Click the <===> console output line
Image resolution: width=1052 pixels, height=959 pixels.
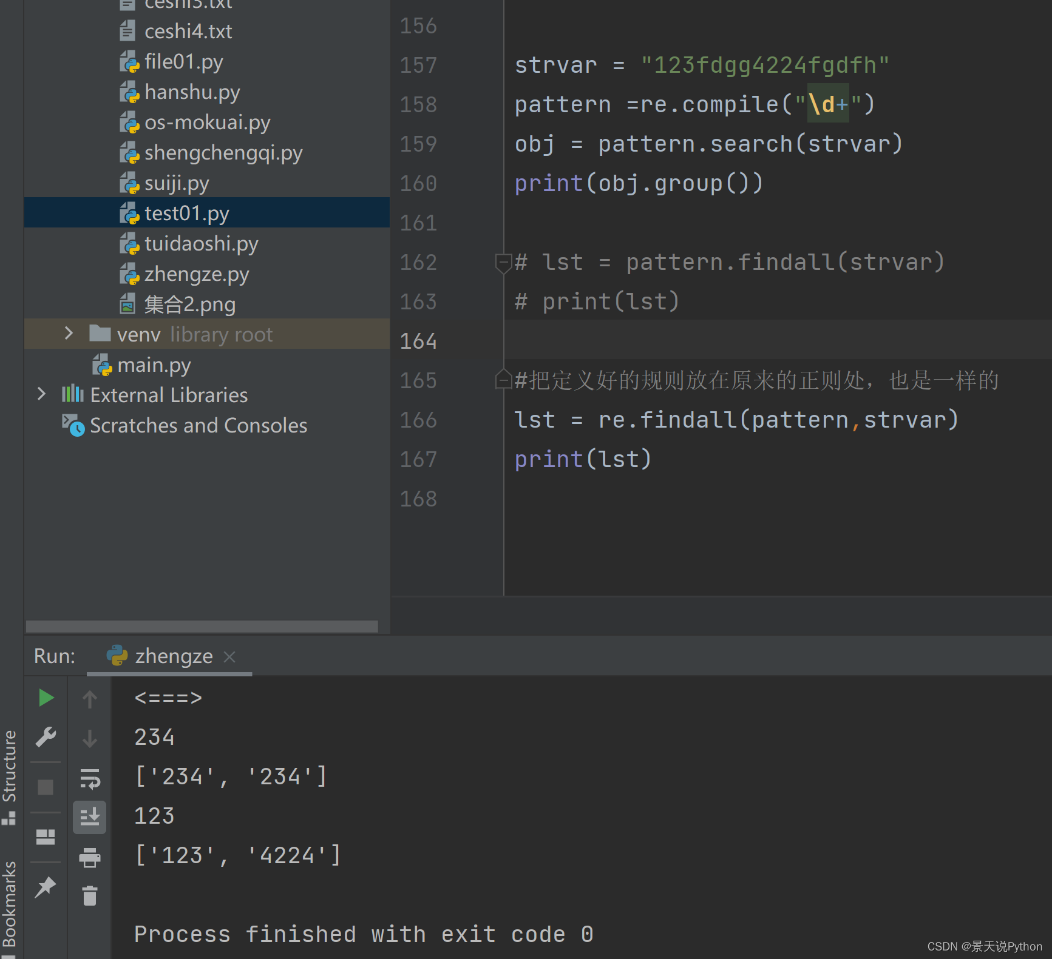(x=168, y=698)
